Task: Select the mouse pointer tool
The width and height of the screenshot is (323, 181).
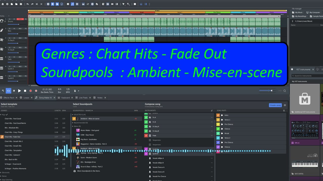Action: [x=123, y=4]
